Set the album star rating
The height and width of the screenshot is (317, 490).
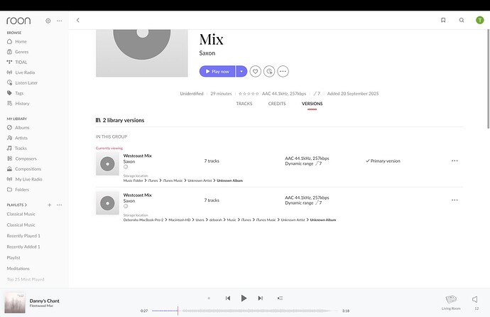coord(249,94)
